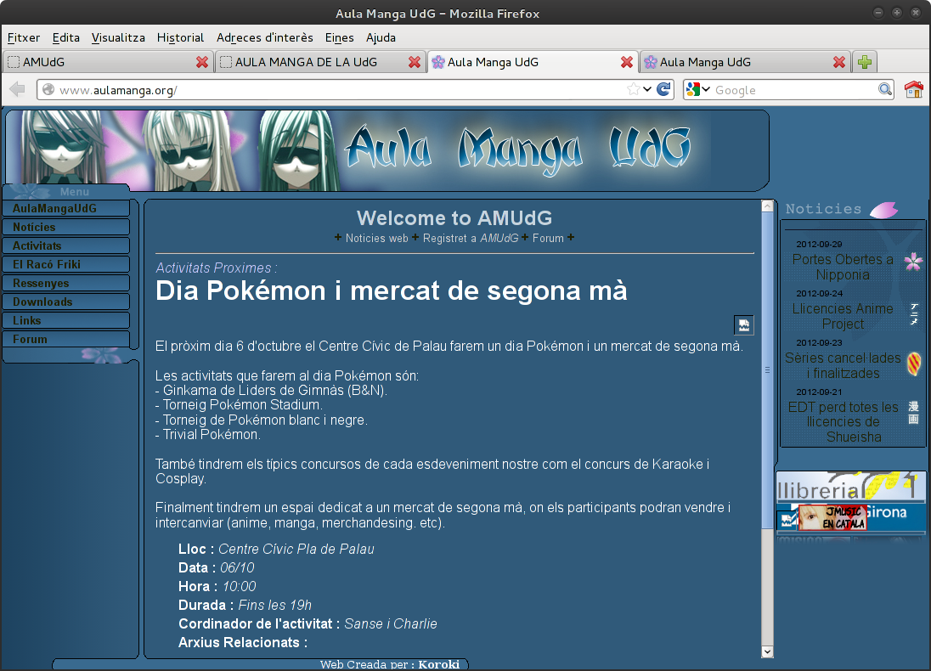Open the Adreces d'interès menu
Screen dimensions: 931x671
[265, 37]
